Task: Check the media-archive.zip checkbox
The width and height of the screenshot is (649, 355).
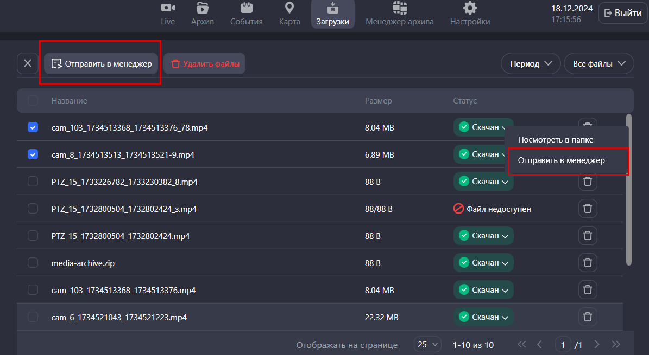Action: point(33,263)
